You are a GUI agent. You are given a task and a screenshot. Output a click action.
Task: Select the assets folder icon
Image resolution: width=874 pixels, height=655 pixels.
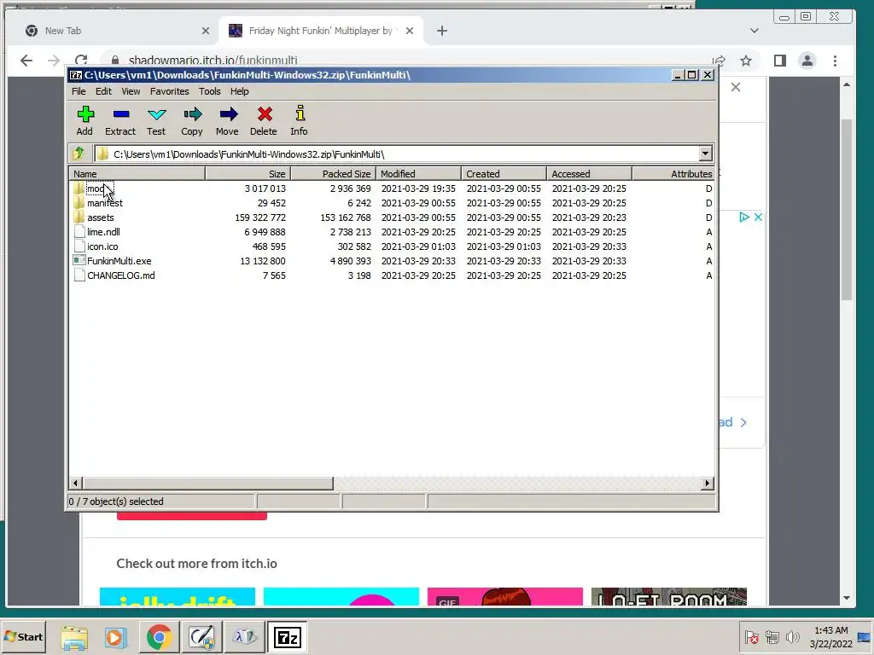(x=79, y=217)
